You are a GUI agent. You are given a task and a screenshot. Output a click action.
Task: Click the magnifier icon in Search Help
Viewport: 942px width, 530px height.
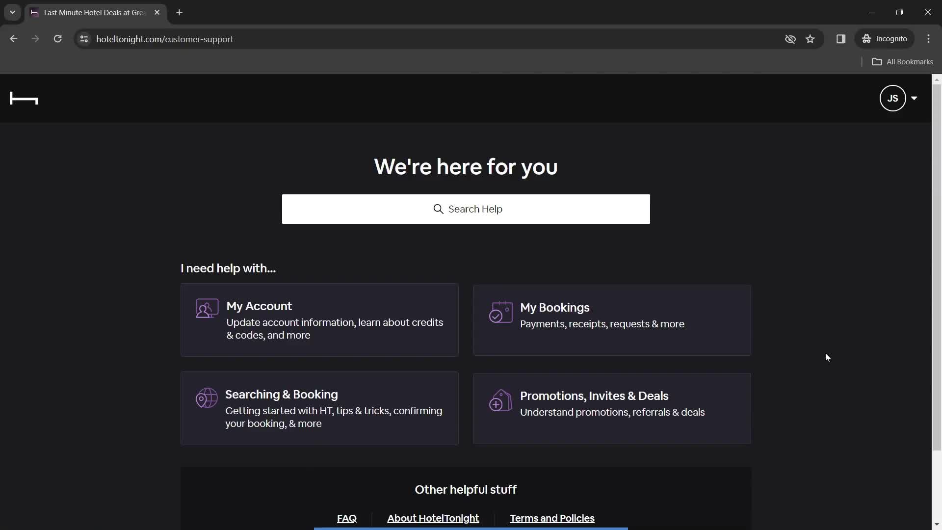point(438,209)
